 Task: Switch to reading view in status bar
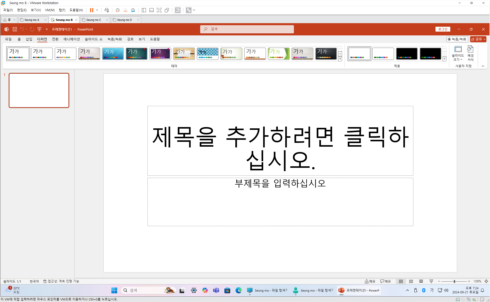(x=421, y=281)
